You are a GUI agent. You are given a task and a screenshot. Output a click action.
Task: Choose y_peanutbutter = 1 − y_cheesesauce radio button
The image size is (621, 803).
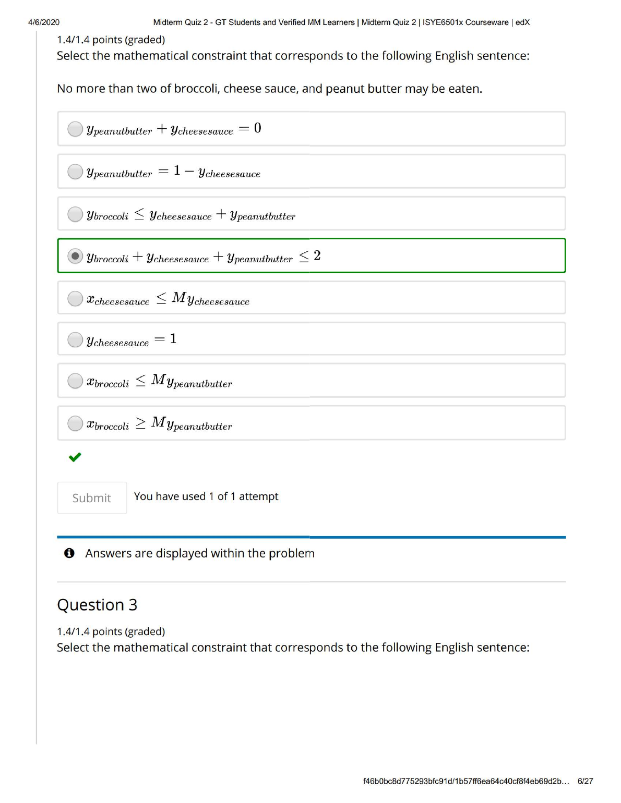(x=76, y=172)
